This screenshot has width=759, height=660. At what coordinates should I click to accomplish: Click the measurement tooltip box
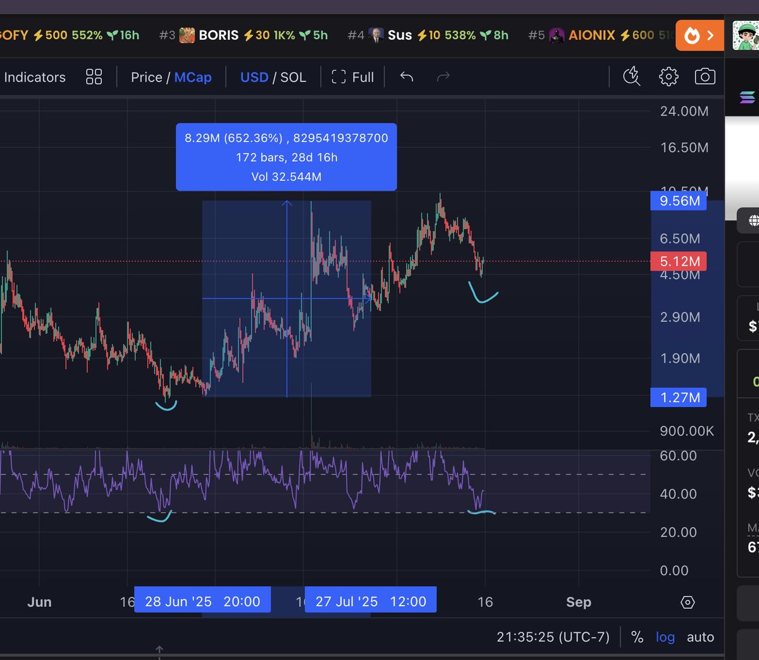point(287,157)
